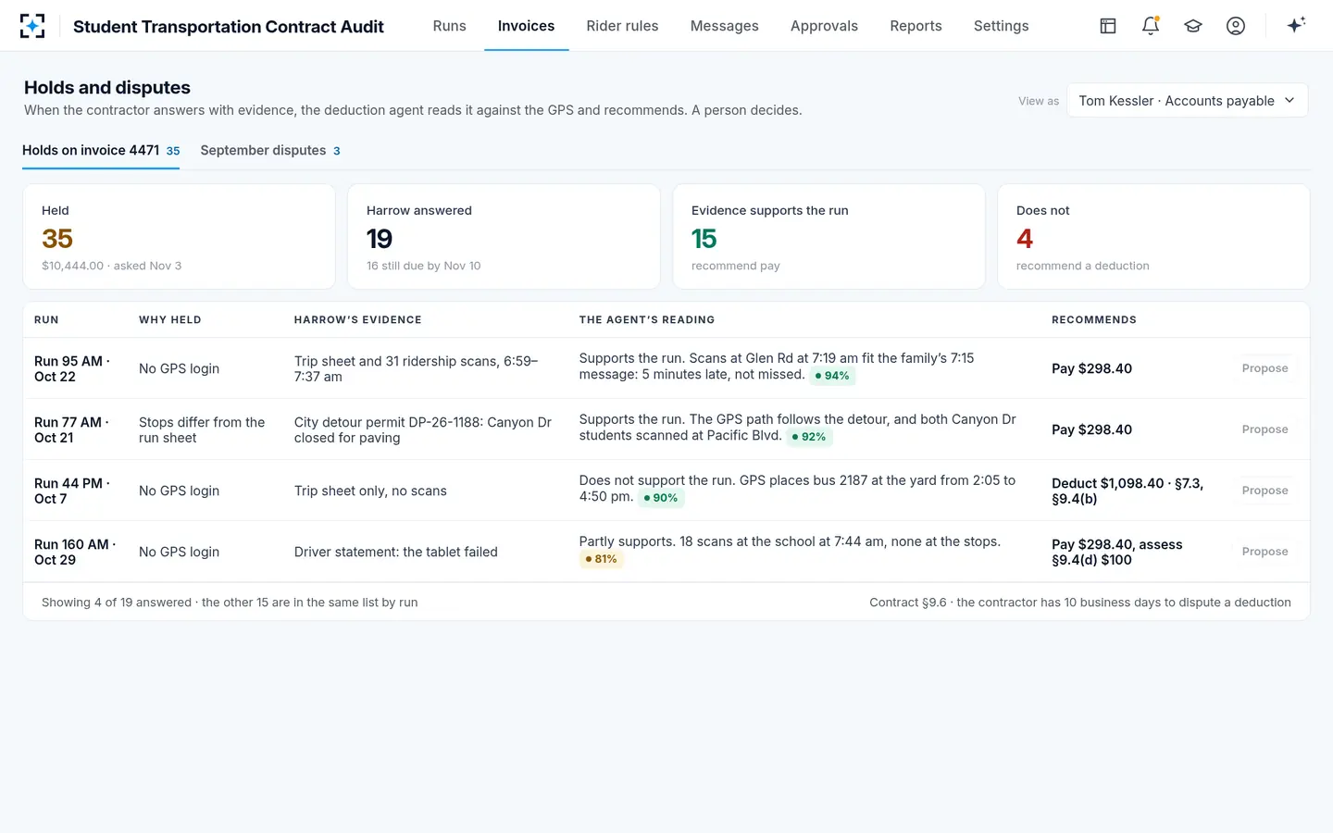Go to the Runs tab
Viewport: 1333px width, 833px height.
(450, 26)
